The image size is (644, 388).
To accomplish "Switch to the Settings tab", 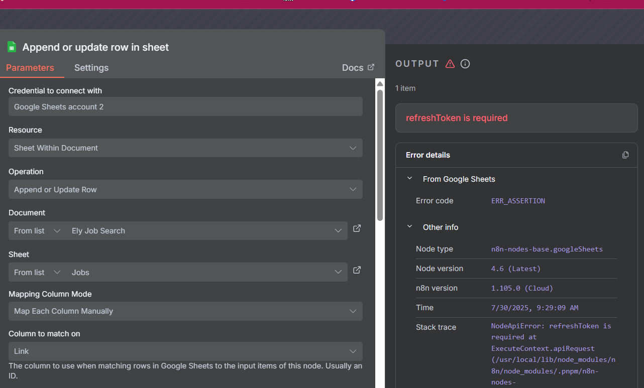I will (91, 68).
